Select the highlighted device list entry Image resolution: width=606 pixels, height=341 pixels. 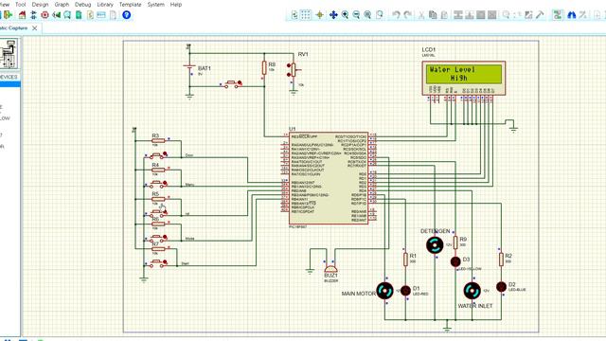[x=10, y=84]
